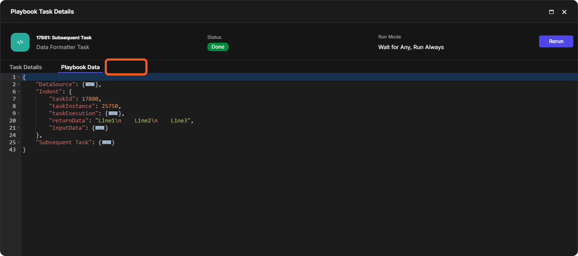
Task: Click the "Line1\n Line2\n Line3" string value
Action: 143,121
